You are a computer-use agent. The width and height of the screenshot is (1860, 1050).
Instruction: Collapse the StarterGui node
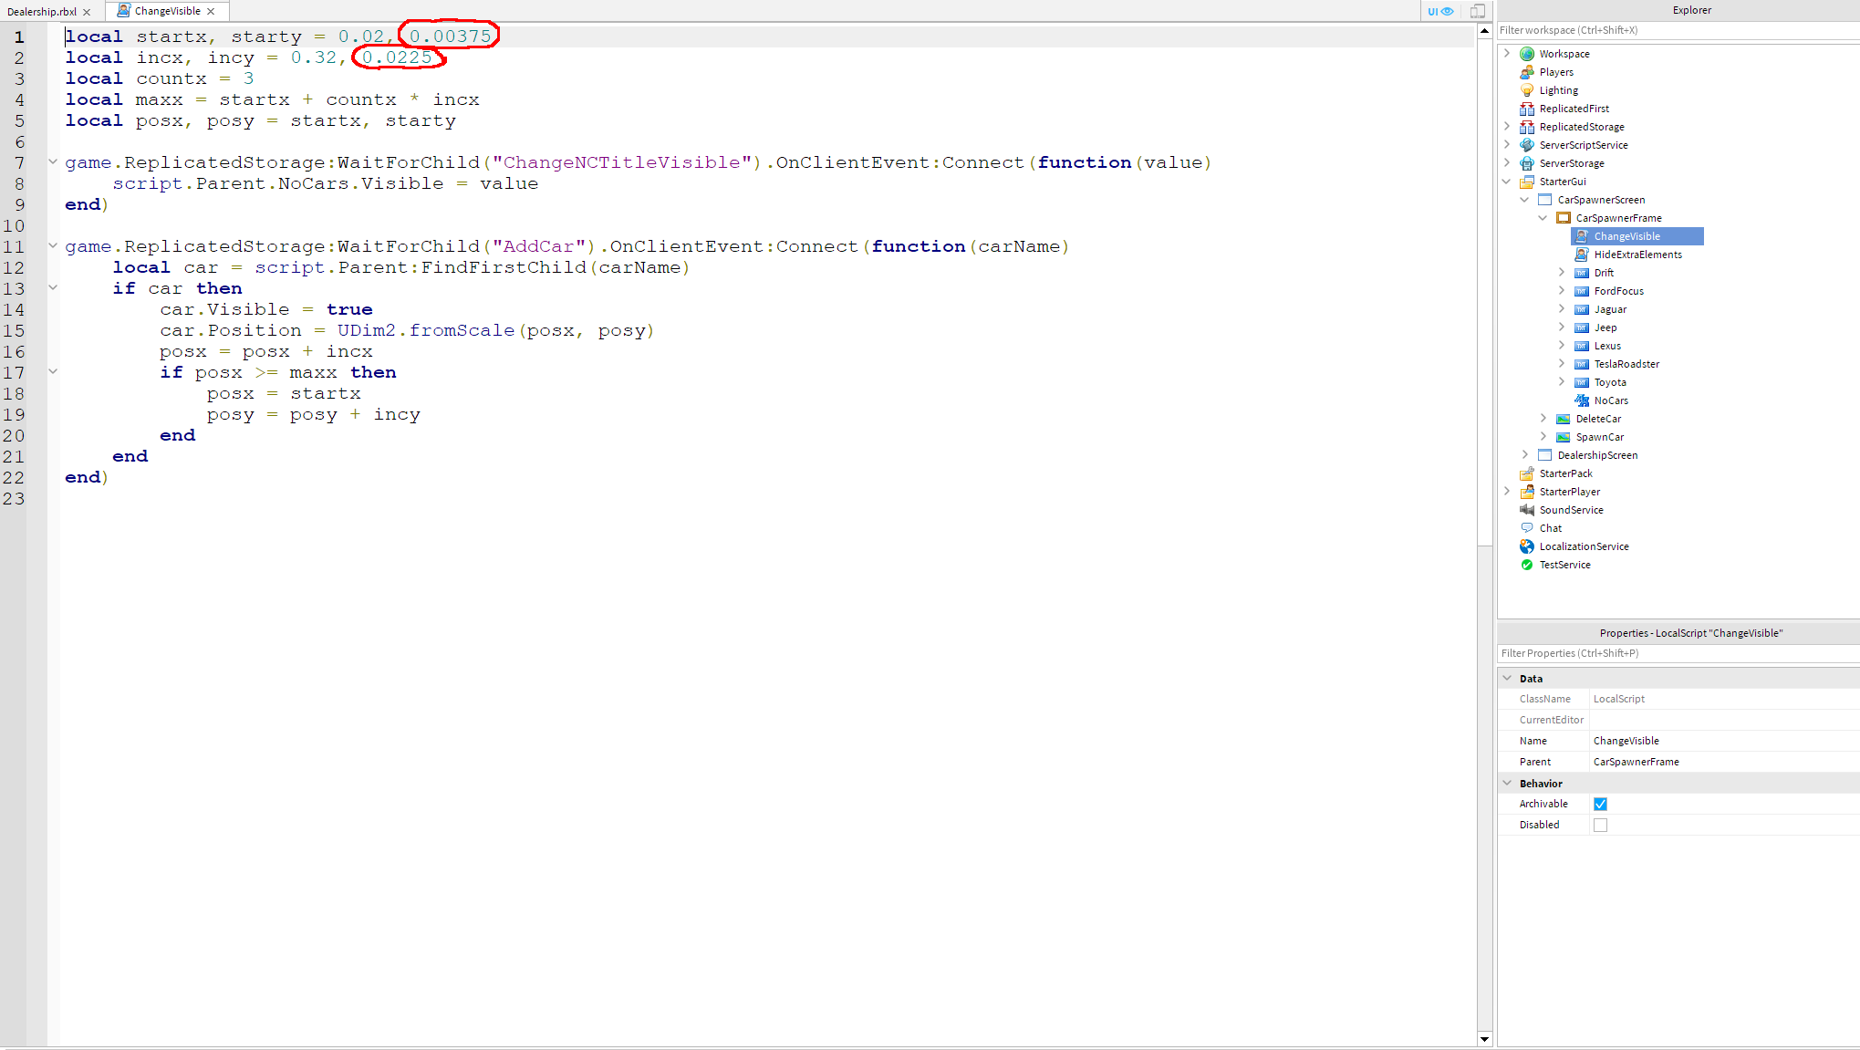click(1507, 182)
